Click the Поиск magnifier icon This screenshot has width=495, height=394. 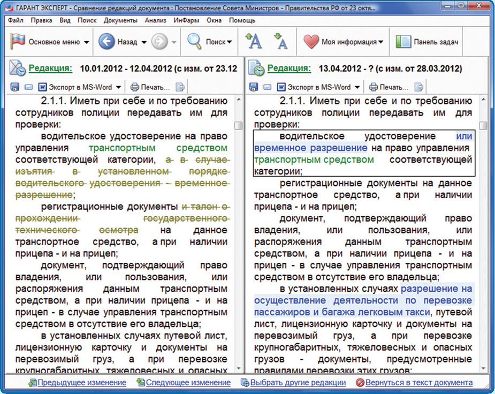194,42
